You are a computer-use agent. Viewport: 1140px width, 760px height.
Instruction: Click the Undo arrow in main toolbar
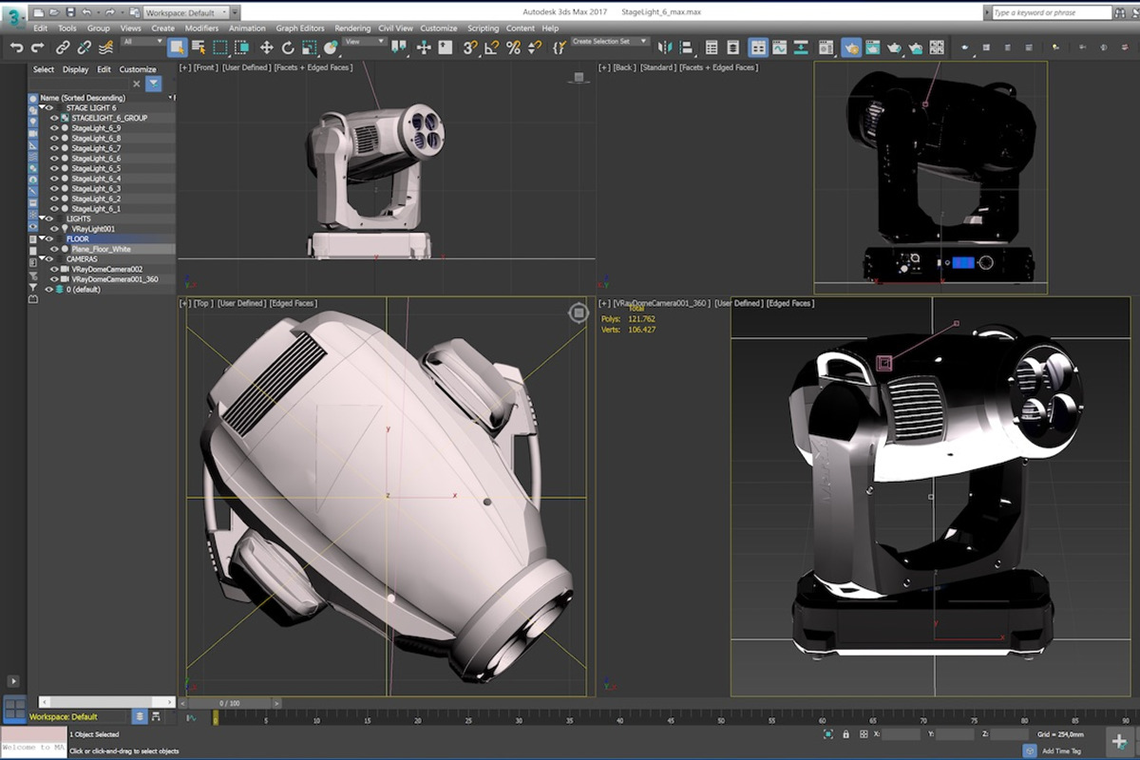click(16, 47)
